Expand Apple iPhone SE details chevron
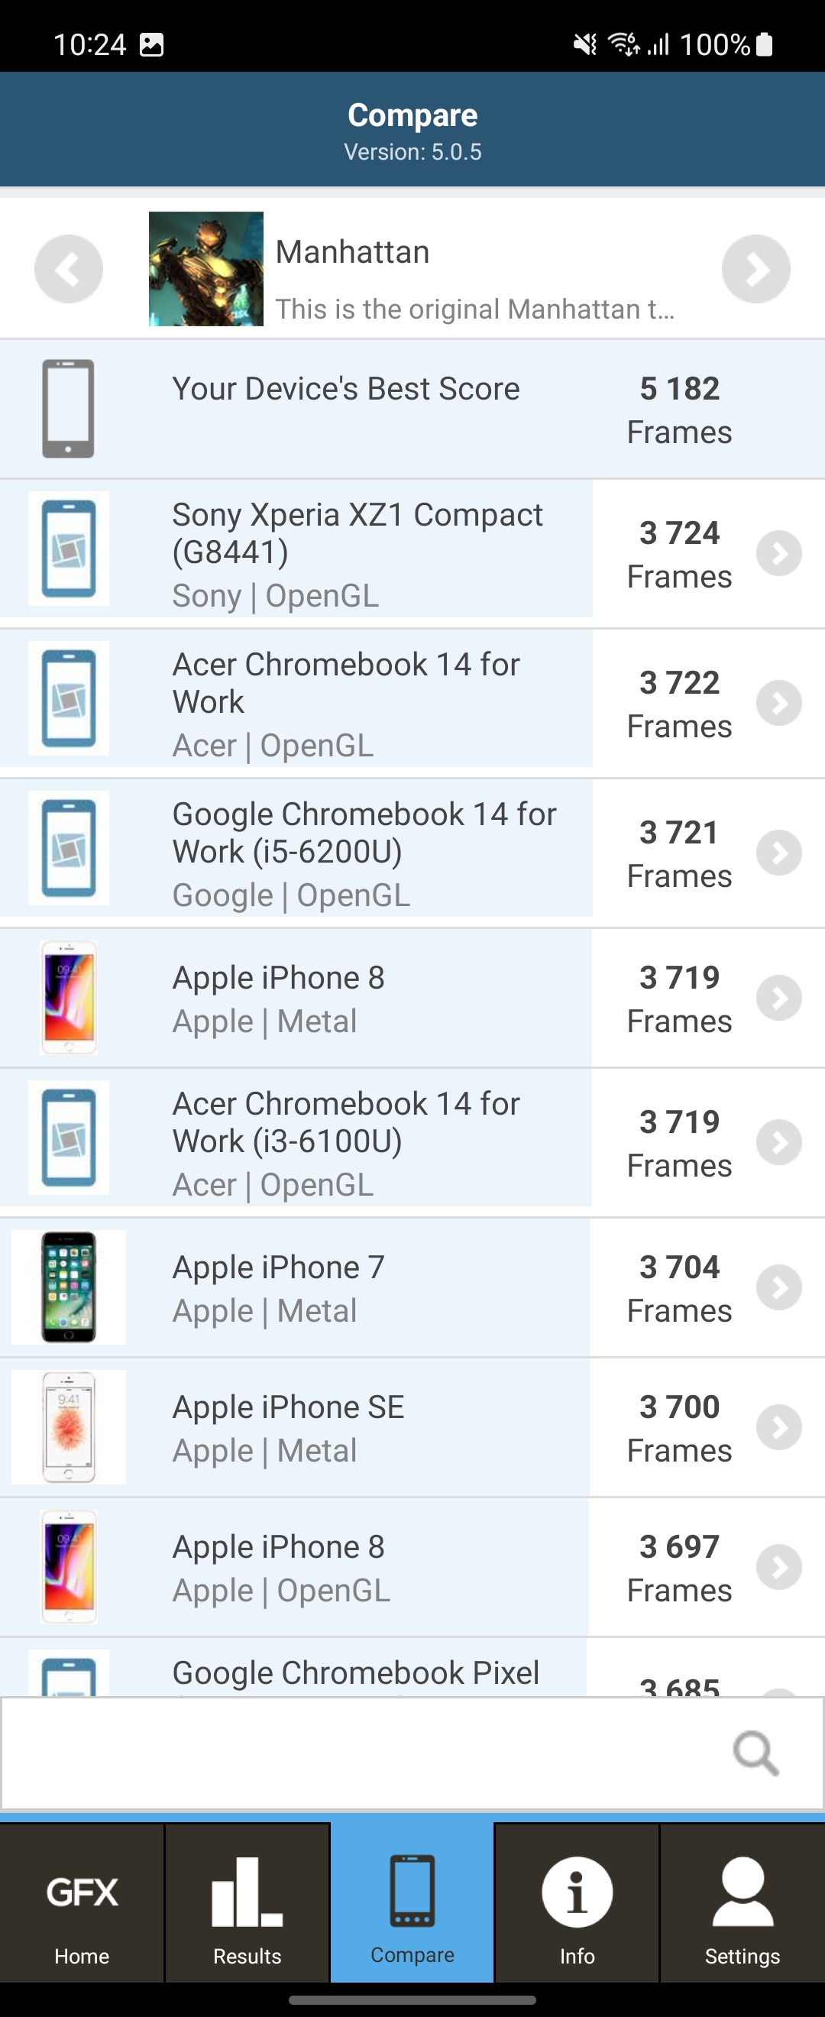Viewport: 825px width, 2017px height. coord(778,1427)
